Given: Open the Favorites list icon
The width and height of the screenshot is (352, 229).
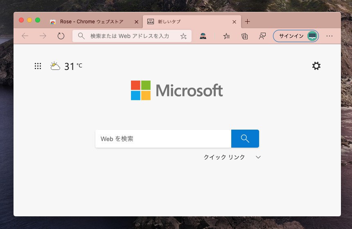Looking at the screenshot, I should click(x=226, y=36).
